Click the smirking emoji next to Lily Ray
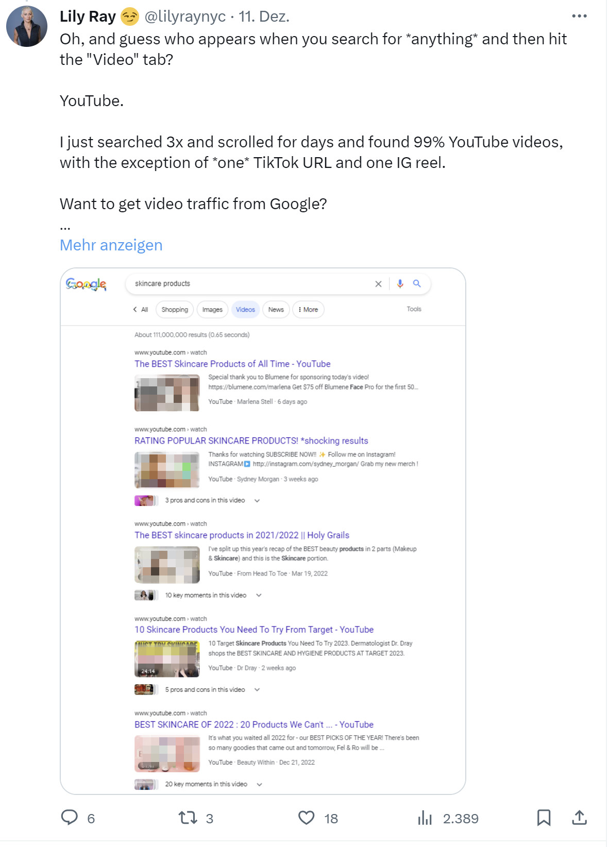609x847 pixels. point(130,16)
